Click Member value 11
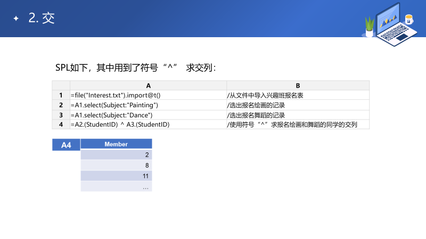 click(116, 176)
